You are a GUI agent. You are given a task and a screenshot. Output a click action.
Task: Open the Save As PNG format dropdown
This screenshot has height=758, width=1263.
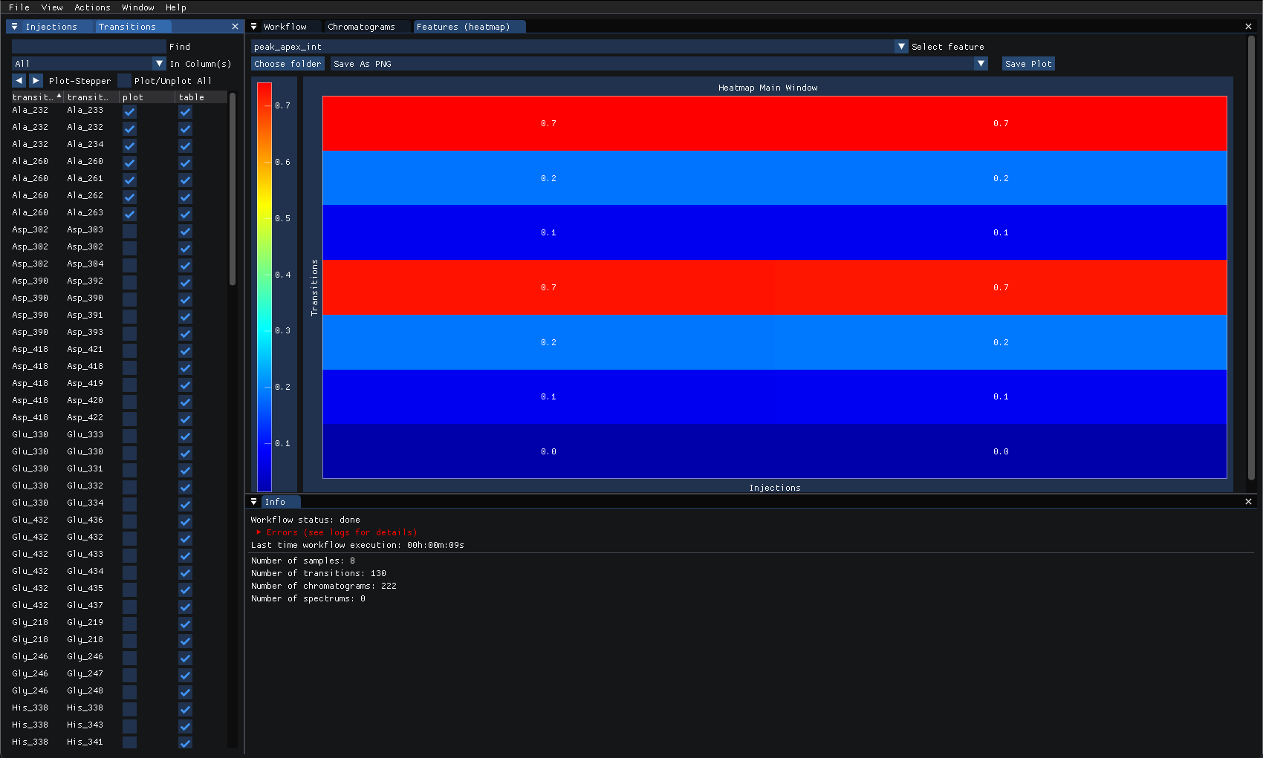(981, 64)
